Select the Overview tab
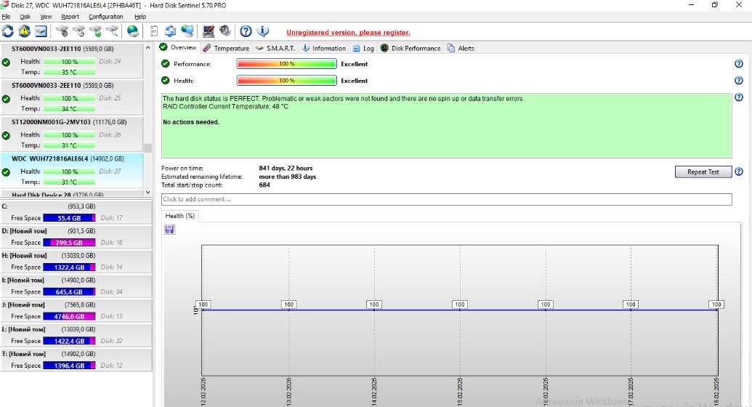Image resolution: width=752 pixels, height=407 pixels. point(178,47)
